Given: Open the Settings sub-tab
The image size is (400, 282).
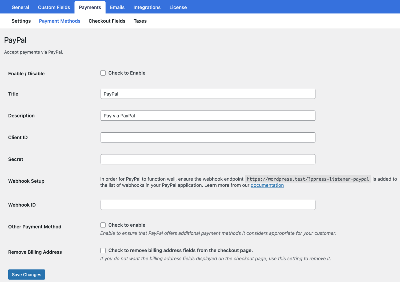Looking at the screenshot, I should [x=21, y=21].
